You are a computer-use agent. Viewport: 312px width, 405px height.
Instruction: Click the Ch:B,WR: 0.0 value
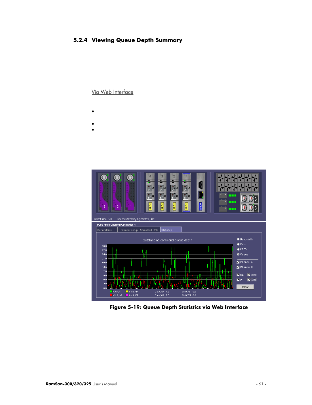189,295
